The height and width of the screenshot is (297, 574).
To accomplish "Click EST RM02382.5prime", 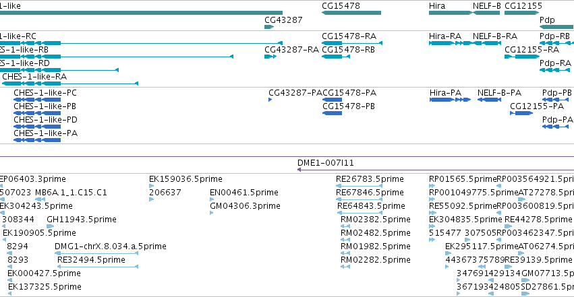I will coord(345,226).
